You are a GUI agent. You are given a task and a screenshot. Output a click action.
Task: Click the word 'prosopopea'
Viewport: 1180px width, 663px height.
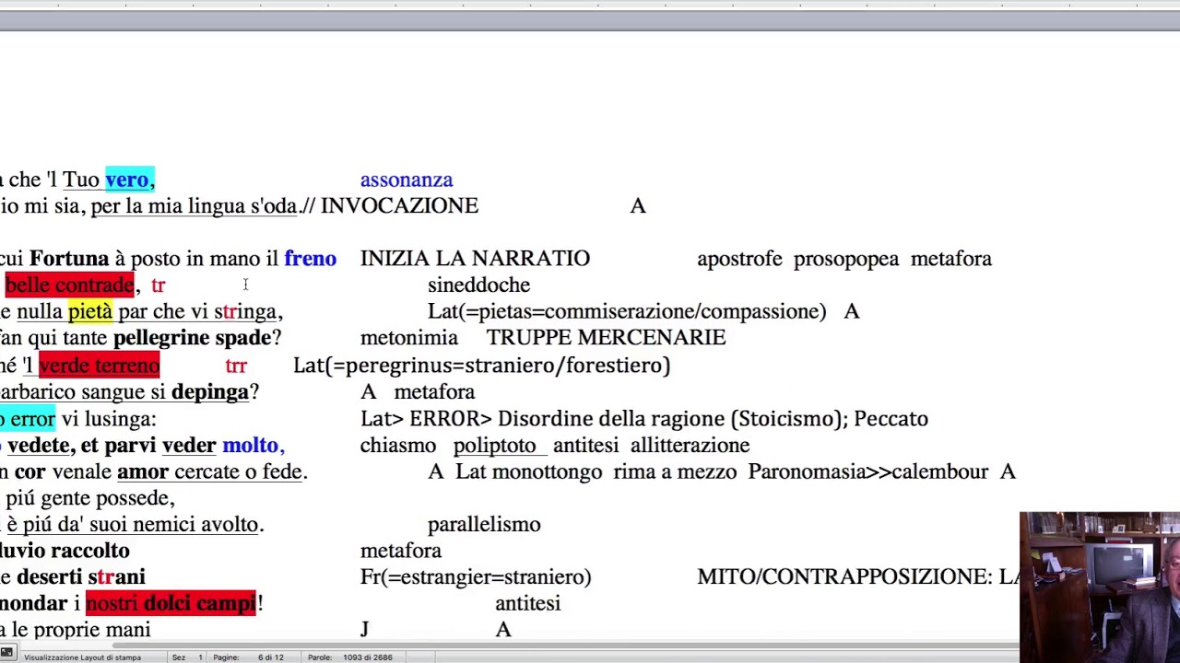pos(846,259)
